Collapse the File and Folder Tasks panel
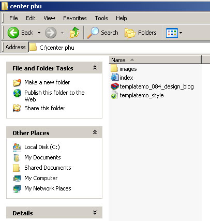 click(x=95, y=68)
